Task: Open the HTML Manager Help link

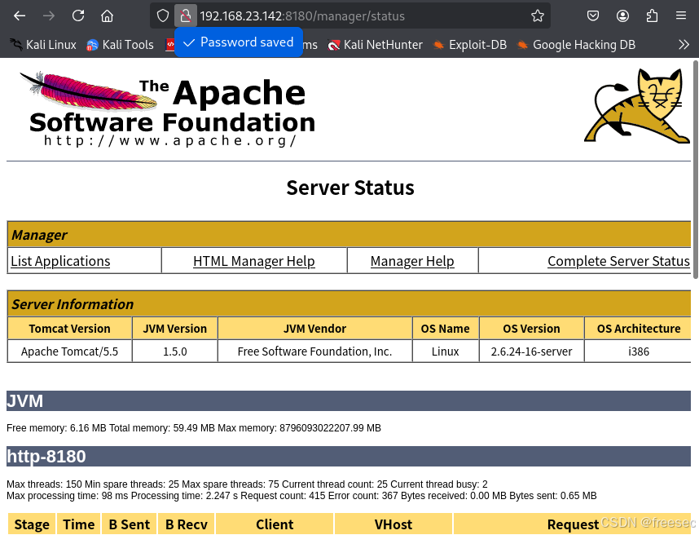Action: 254,261
